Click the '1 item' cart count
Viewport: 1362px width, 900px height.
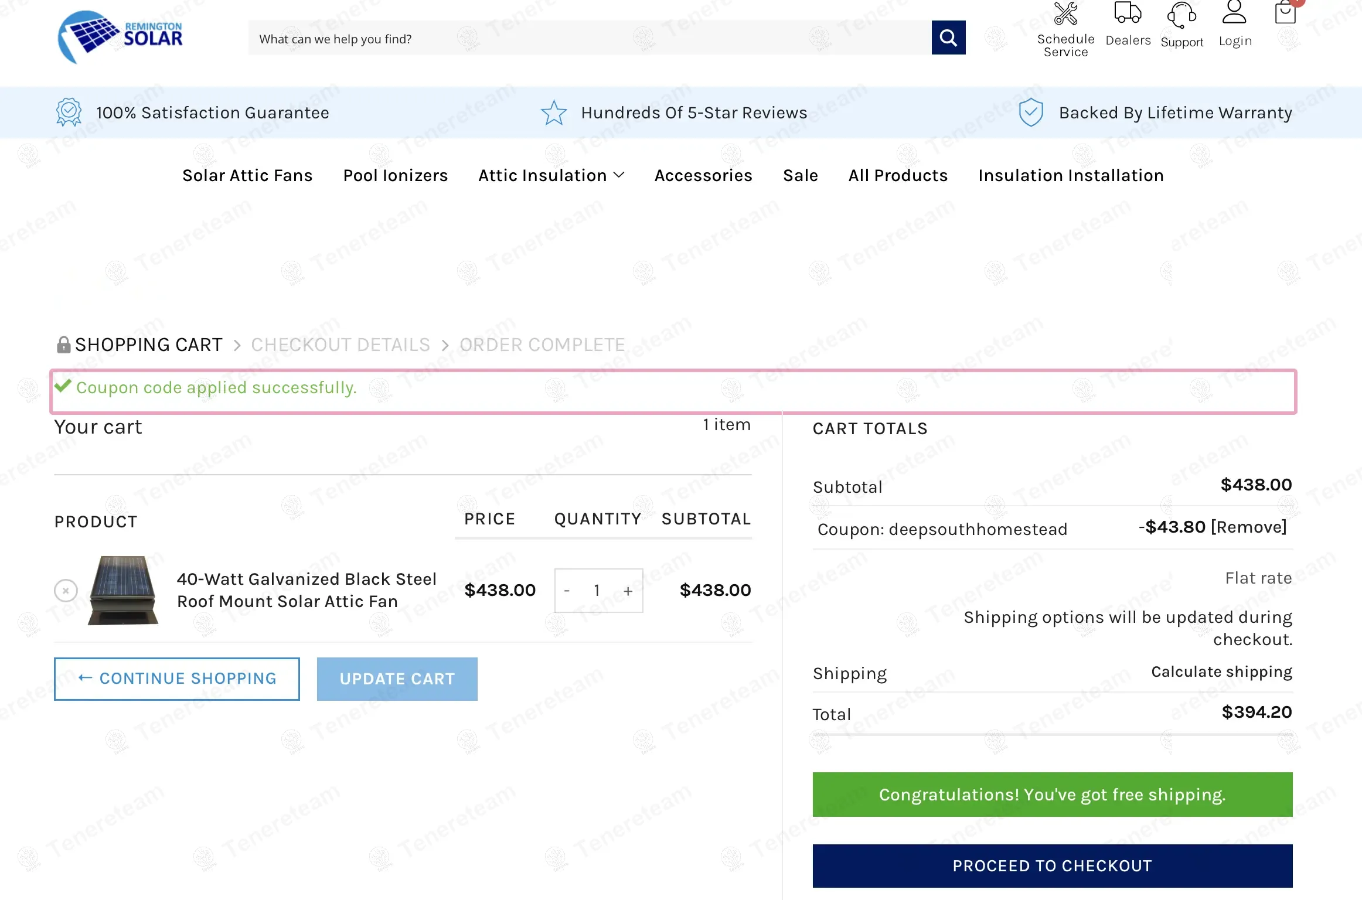point(727,424)
